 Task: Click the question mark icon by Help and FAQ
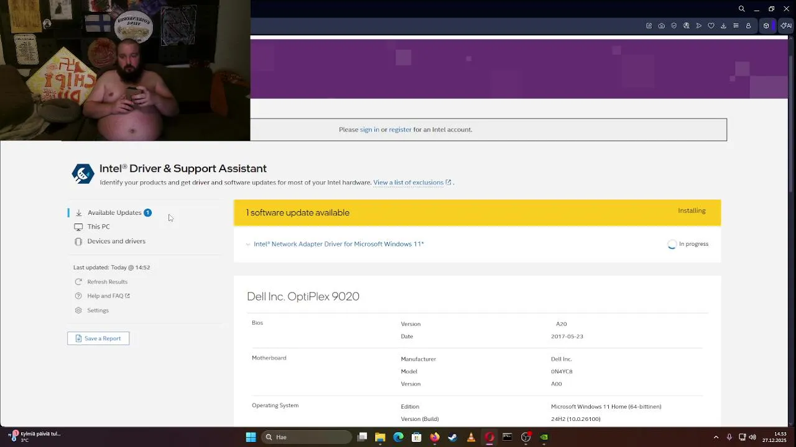[x=78, y=296]
